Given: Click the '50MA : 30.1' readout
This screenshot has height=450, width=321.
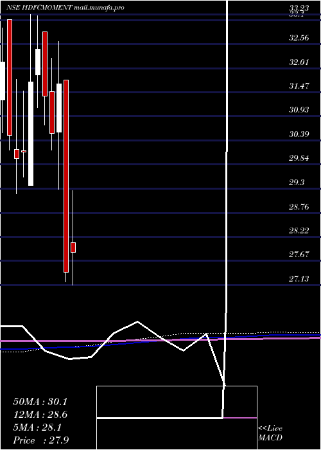Looking at the screenshot, I should click(x=40, y=402).
